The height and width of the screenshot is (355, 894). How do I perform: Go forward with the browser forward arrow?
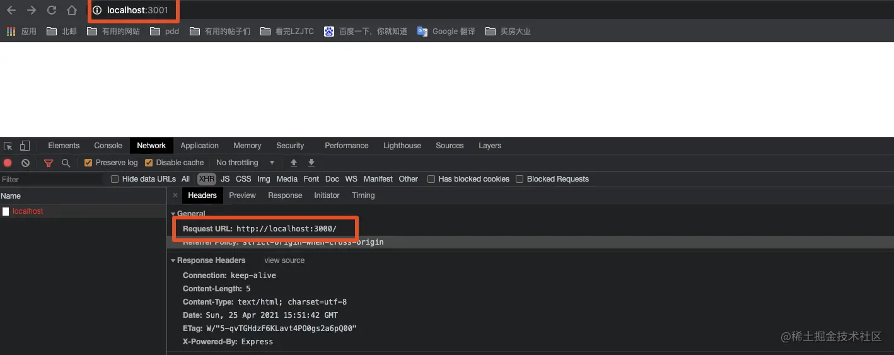32,10
